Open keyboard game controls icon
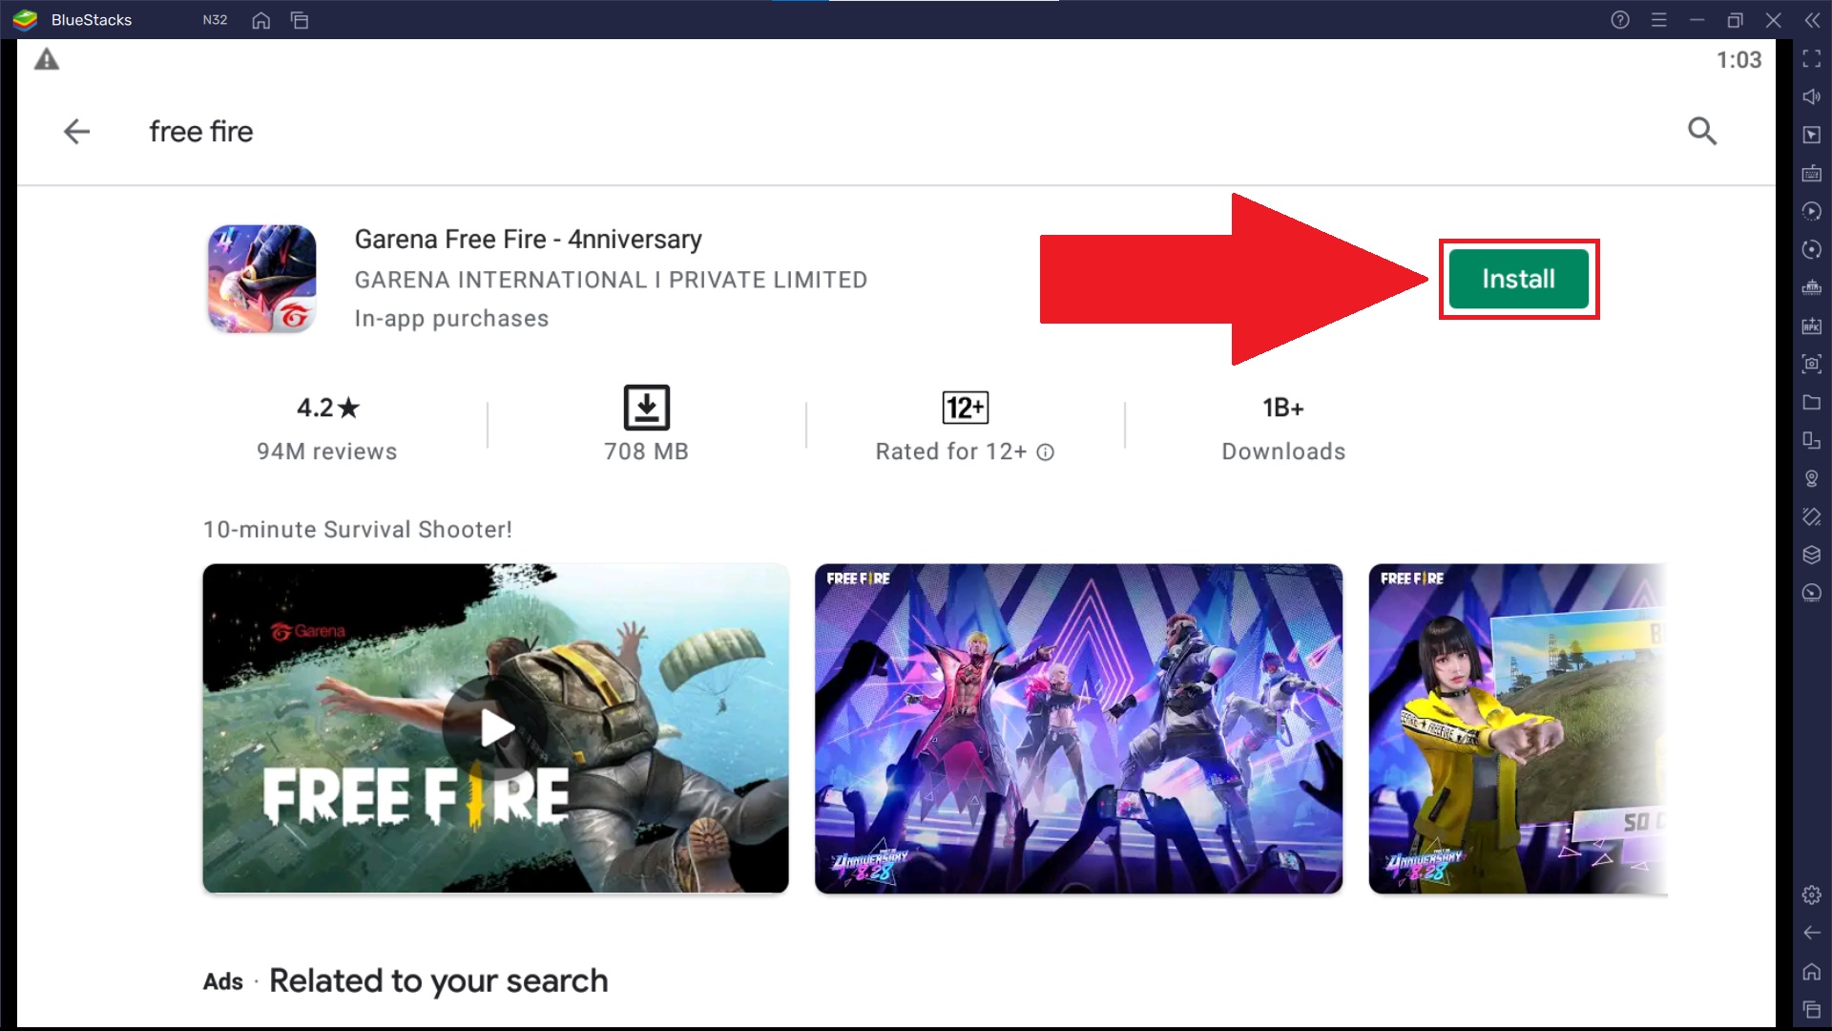 coord(1811,173)
